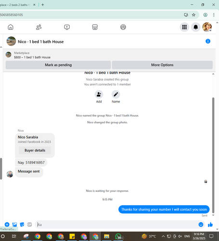This screenshot has height=241, width=219.
Task: Click the seen-by avatar indicator
Action: 206,182
